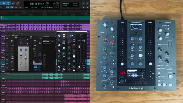Select the Hammond_01-01 track label
The width and height of the screenshot is (183, 103).
coord(5,102)
